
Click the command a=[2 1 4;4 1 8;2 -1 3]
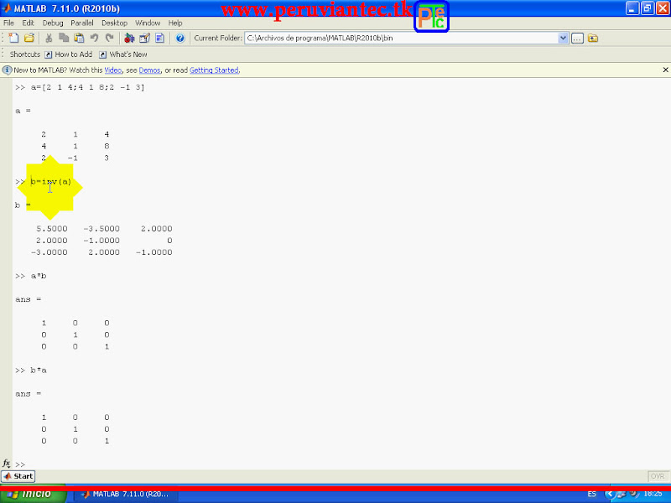[88, 87]
